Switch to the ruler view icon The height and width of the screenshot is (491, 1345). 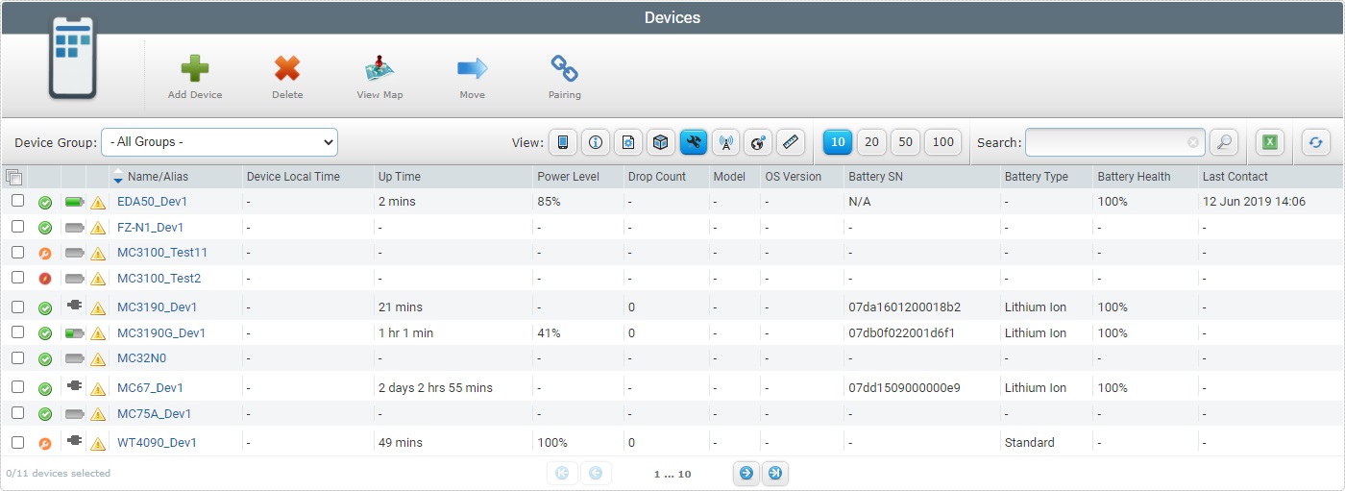click(790, 142)
